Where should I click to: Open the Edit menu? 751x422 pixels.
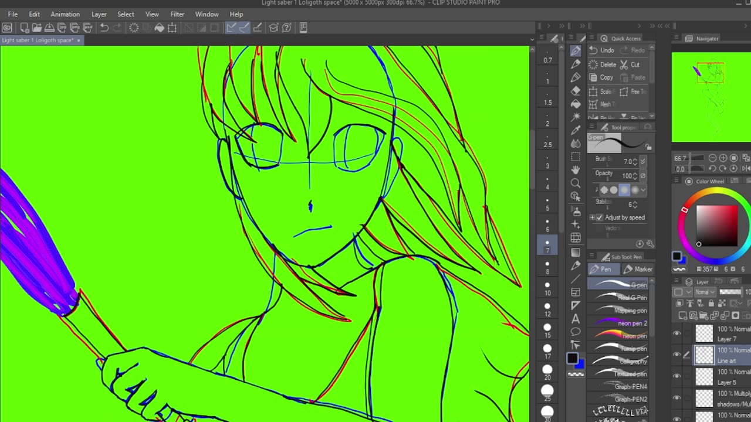pyautogui.click(x=35, y=14)
